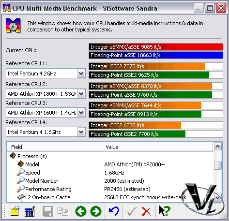Open Reference CPU 4 Pentium 4 1.6GHz dropdown
The width and height of the screenshot is (229, 221).
(81, 132)
